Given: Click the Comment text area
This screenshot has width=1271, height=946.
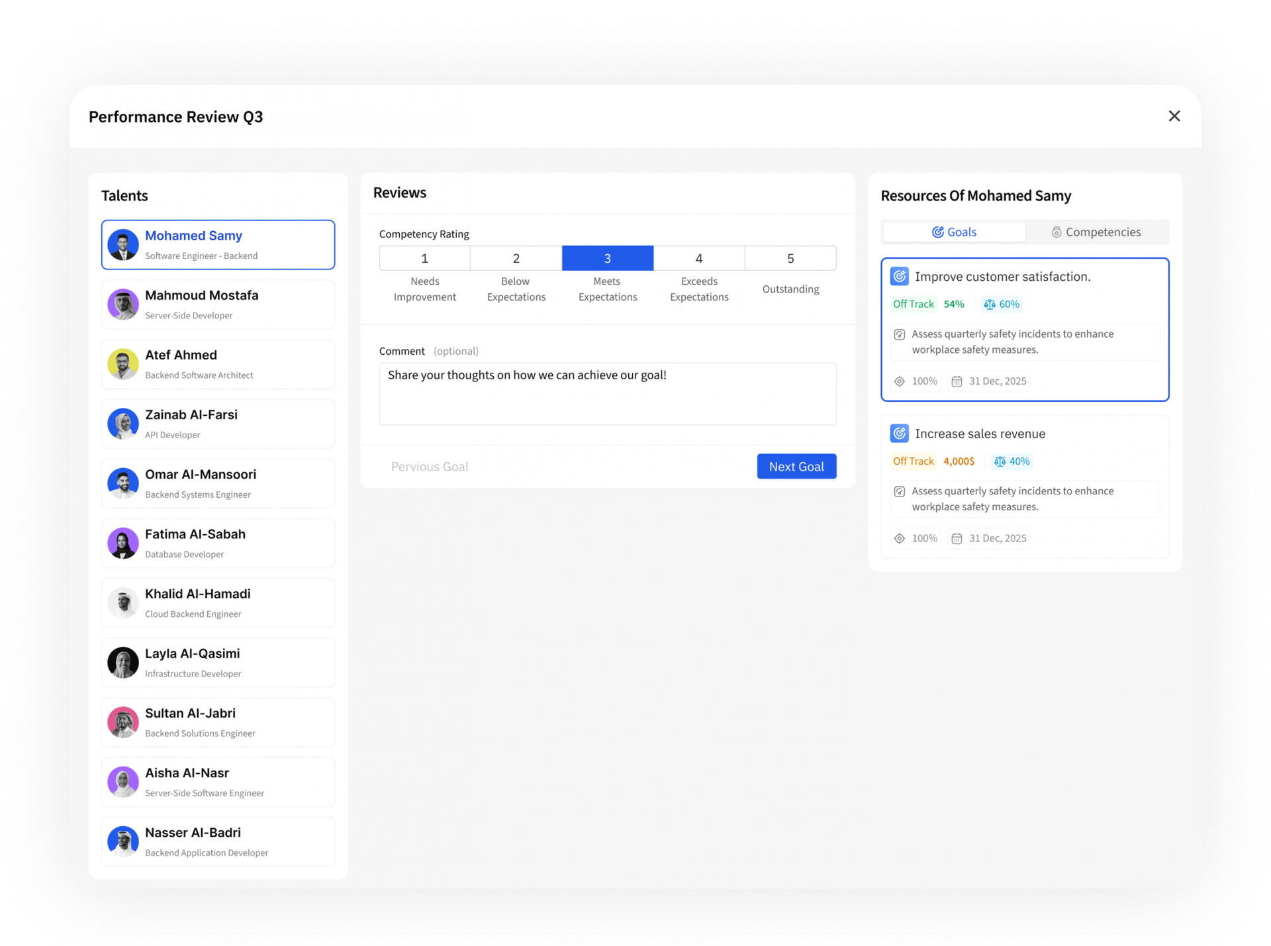Looking at the screenshot, I should coord(608,393).
